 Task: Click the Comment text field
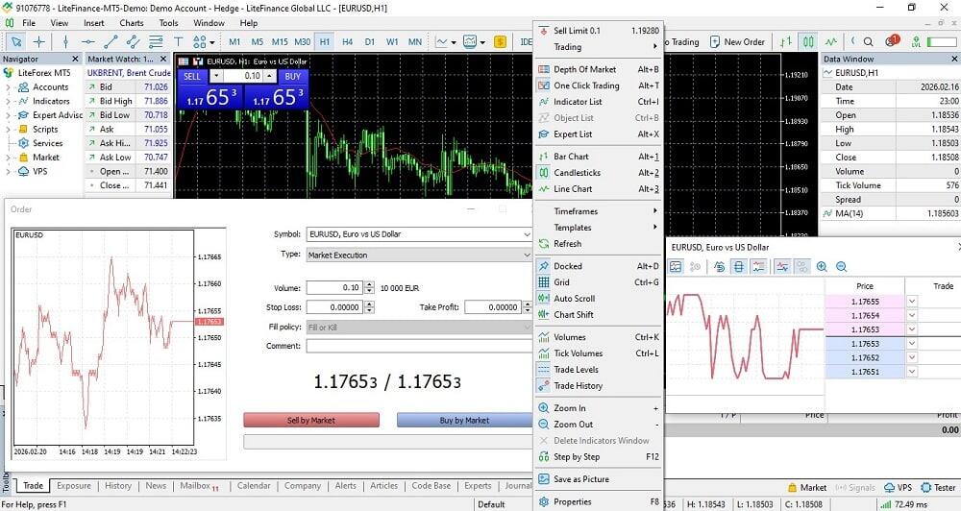pos(419,346)
